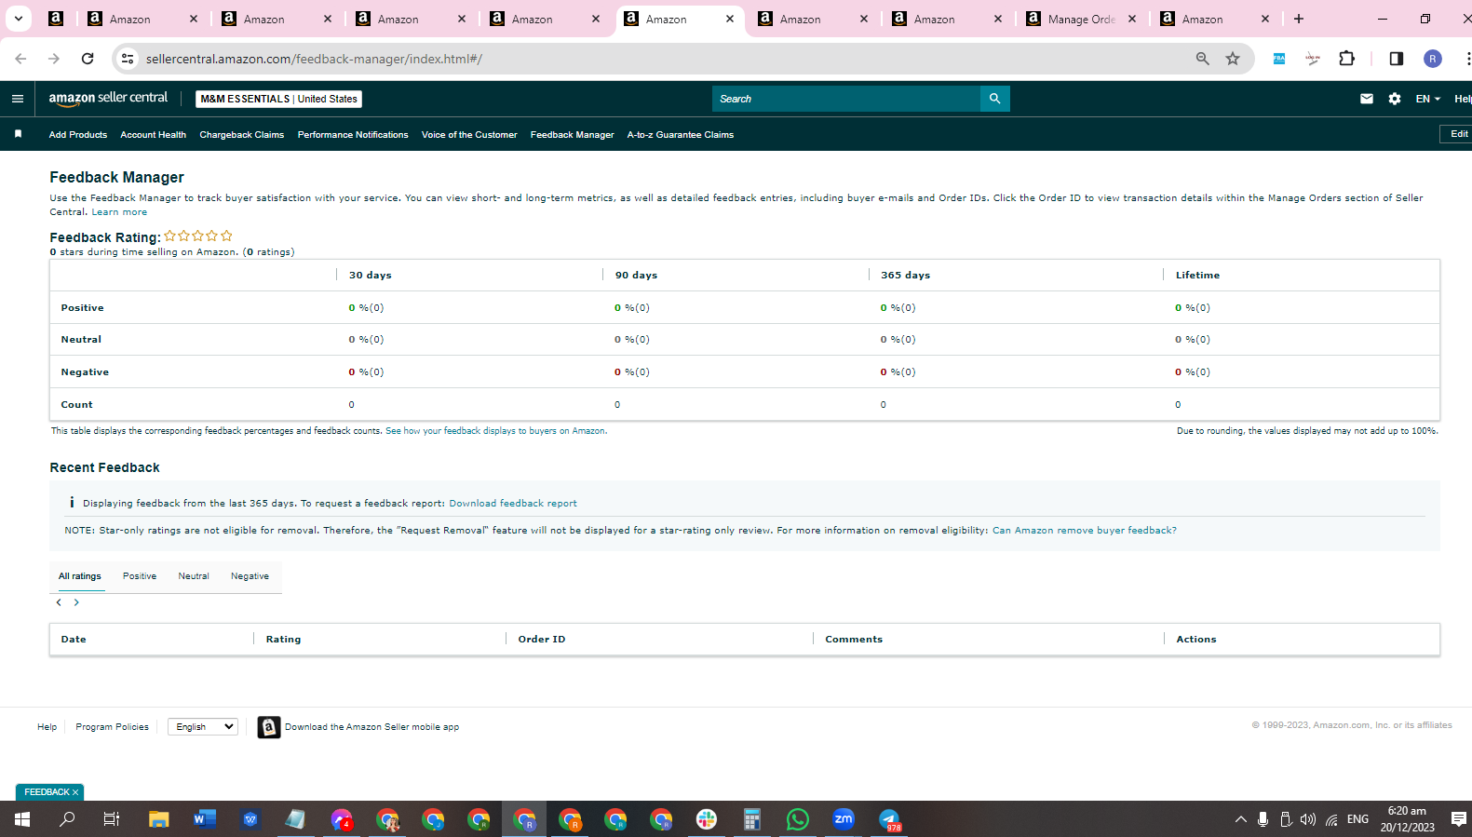The height and width of the screenshot is (837, 1472).
Task: Open the Chrome profile avatar
Action: [1433, 59]
